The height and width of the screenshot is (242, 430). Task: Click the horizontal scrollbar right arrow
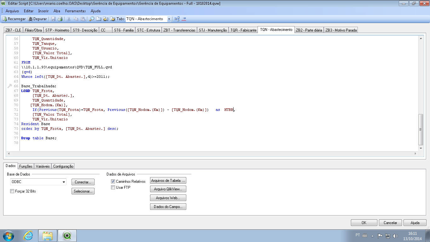point(415,153)
